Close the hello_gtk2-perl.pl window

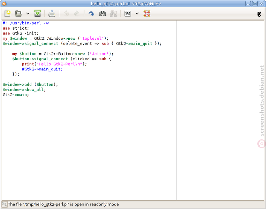pyautogui.click(x=261, y=3)
